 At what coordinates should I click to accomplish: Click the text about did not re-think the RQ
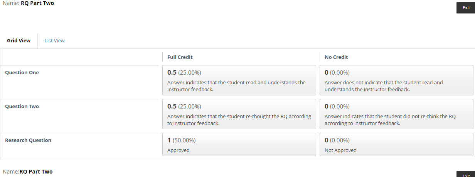pyautogui.click(x=390, y=120)
